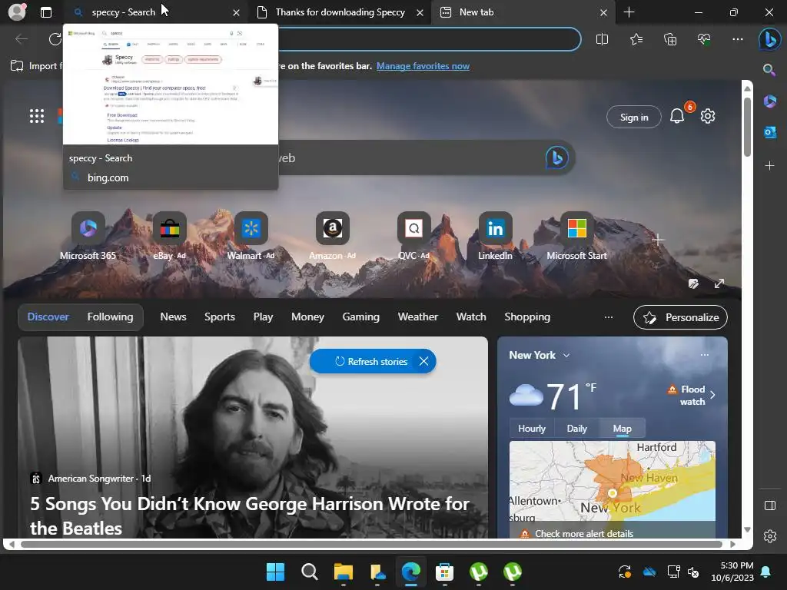Open weather card more options
This screenshot has width=787, height=590.
click(x=705, y=355)
